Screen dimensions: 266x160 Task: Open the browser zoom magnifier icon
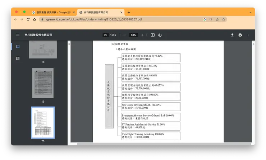click(211, 19)
